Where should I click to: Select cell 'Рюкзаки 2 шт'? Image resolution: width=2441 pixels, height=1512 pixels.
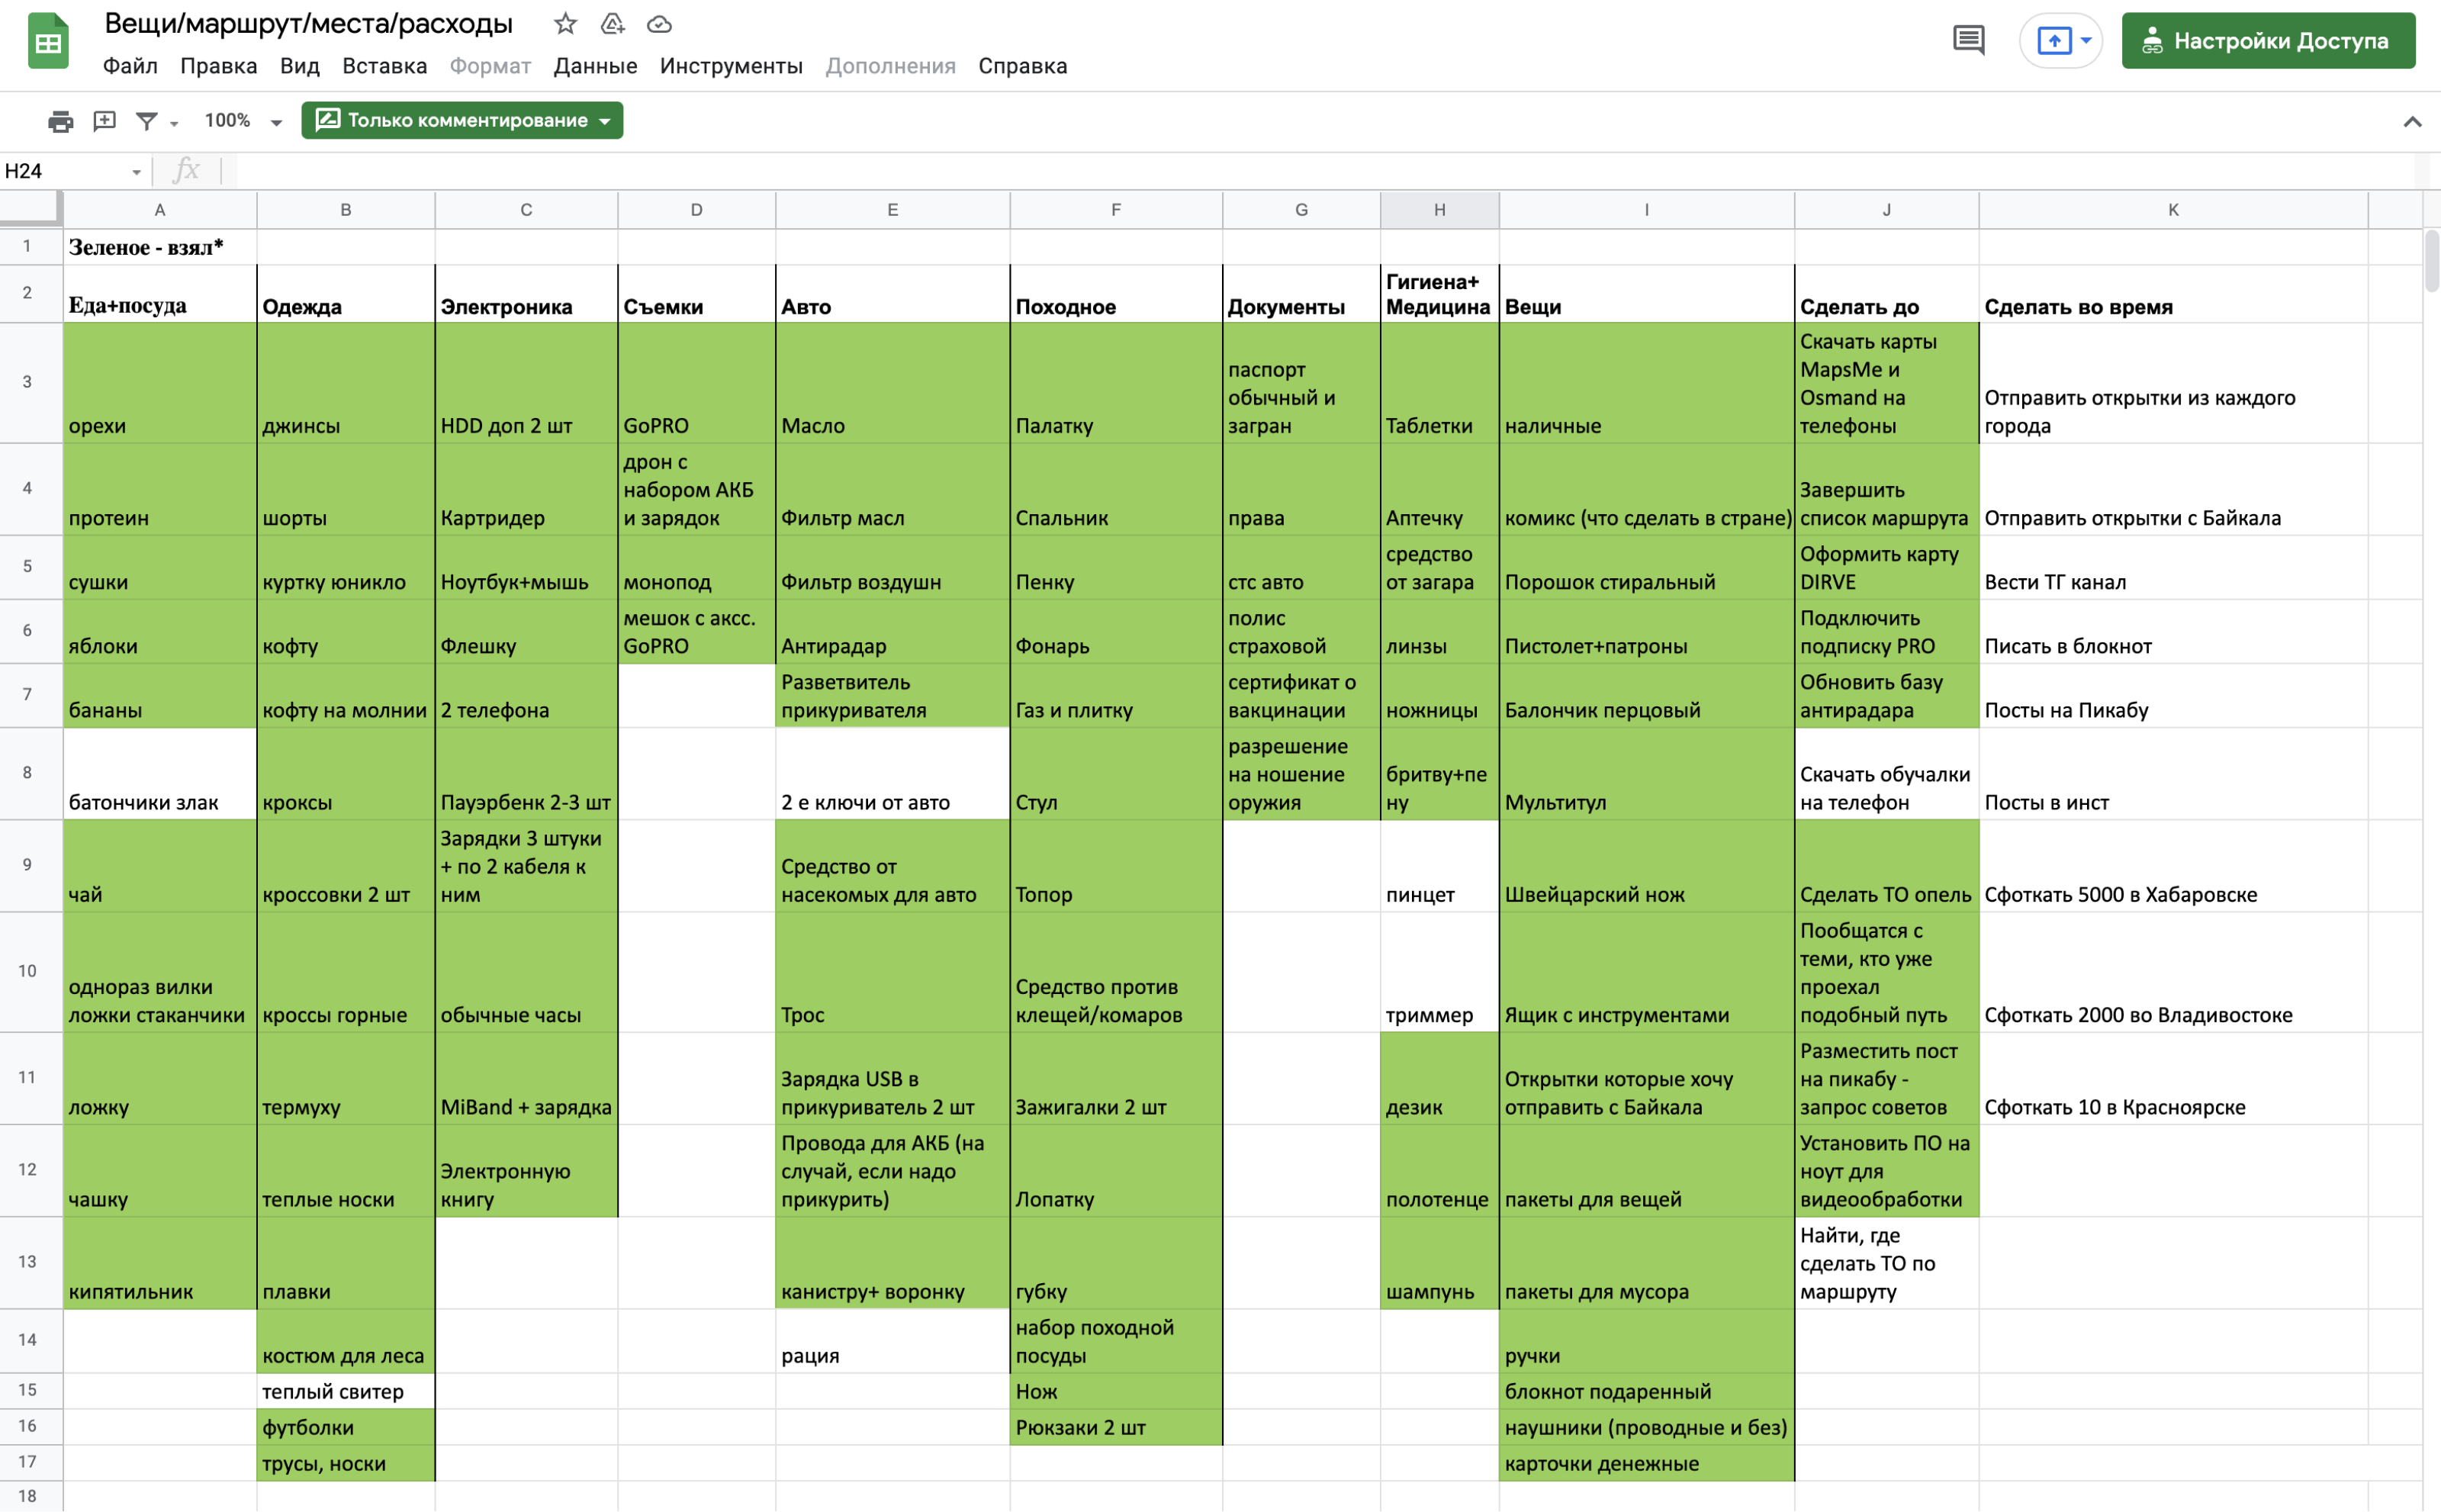coord(1116,1427)
